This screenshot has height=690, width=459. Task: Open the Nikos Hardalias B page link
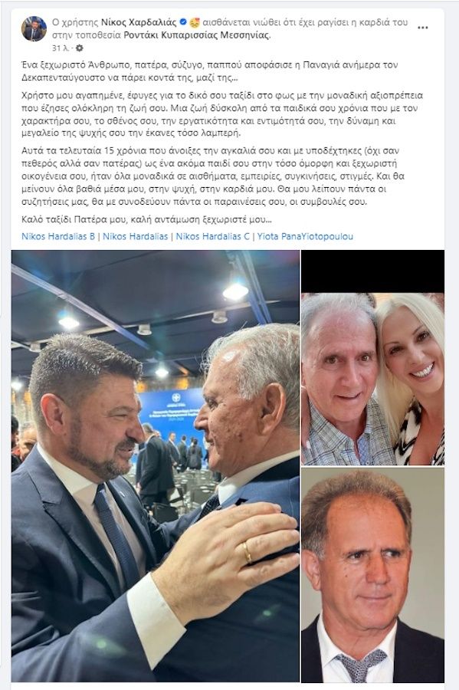[58, 236]
